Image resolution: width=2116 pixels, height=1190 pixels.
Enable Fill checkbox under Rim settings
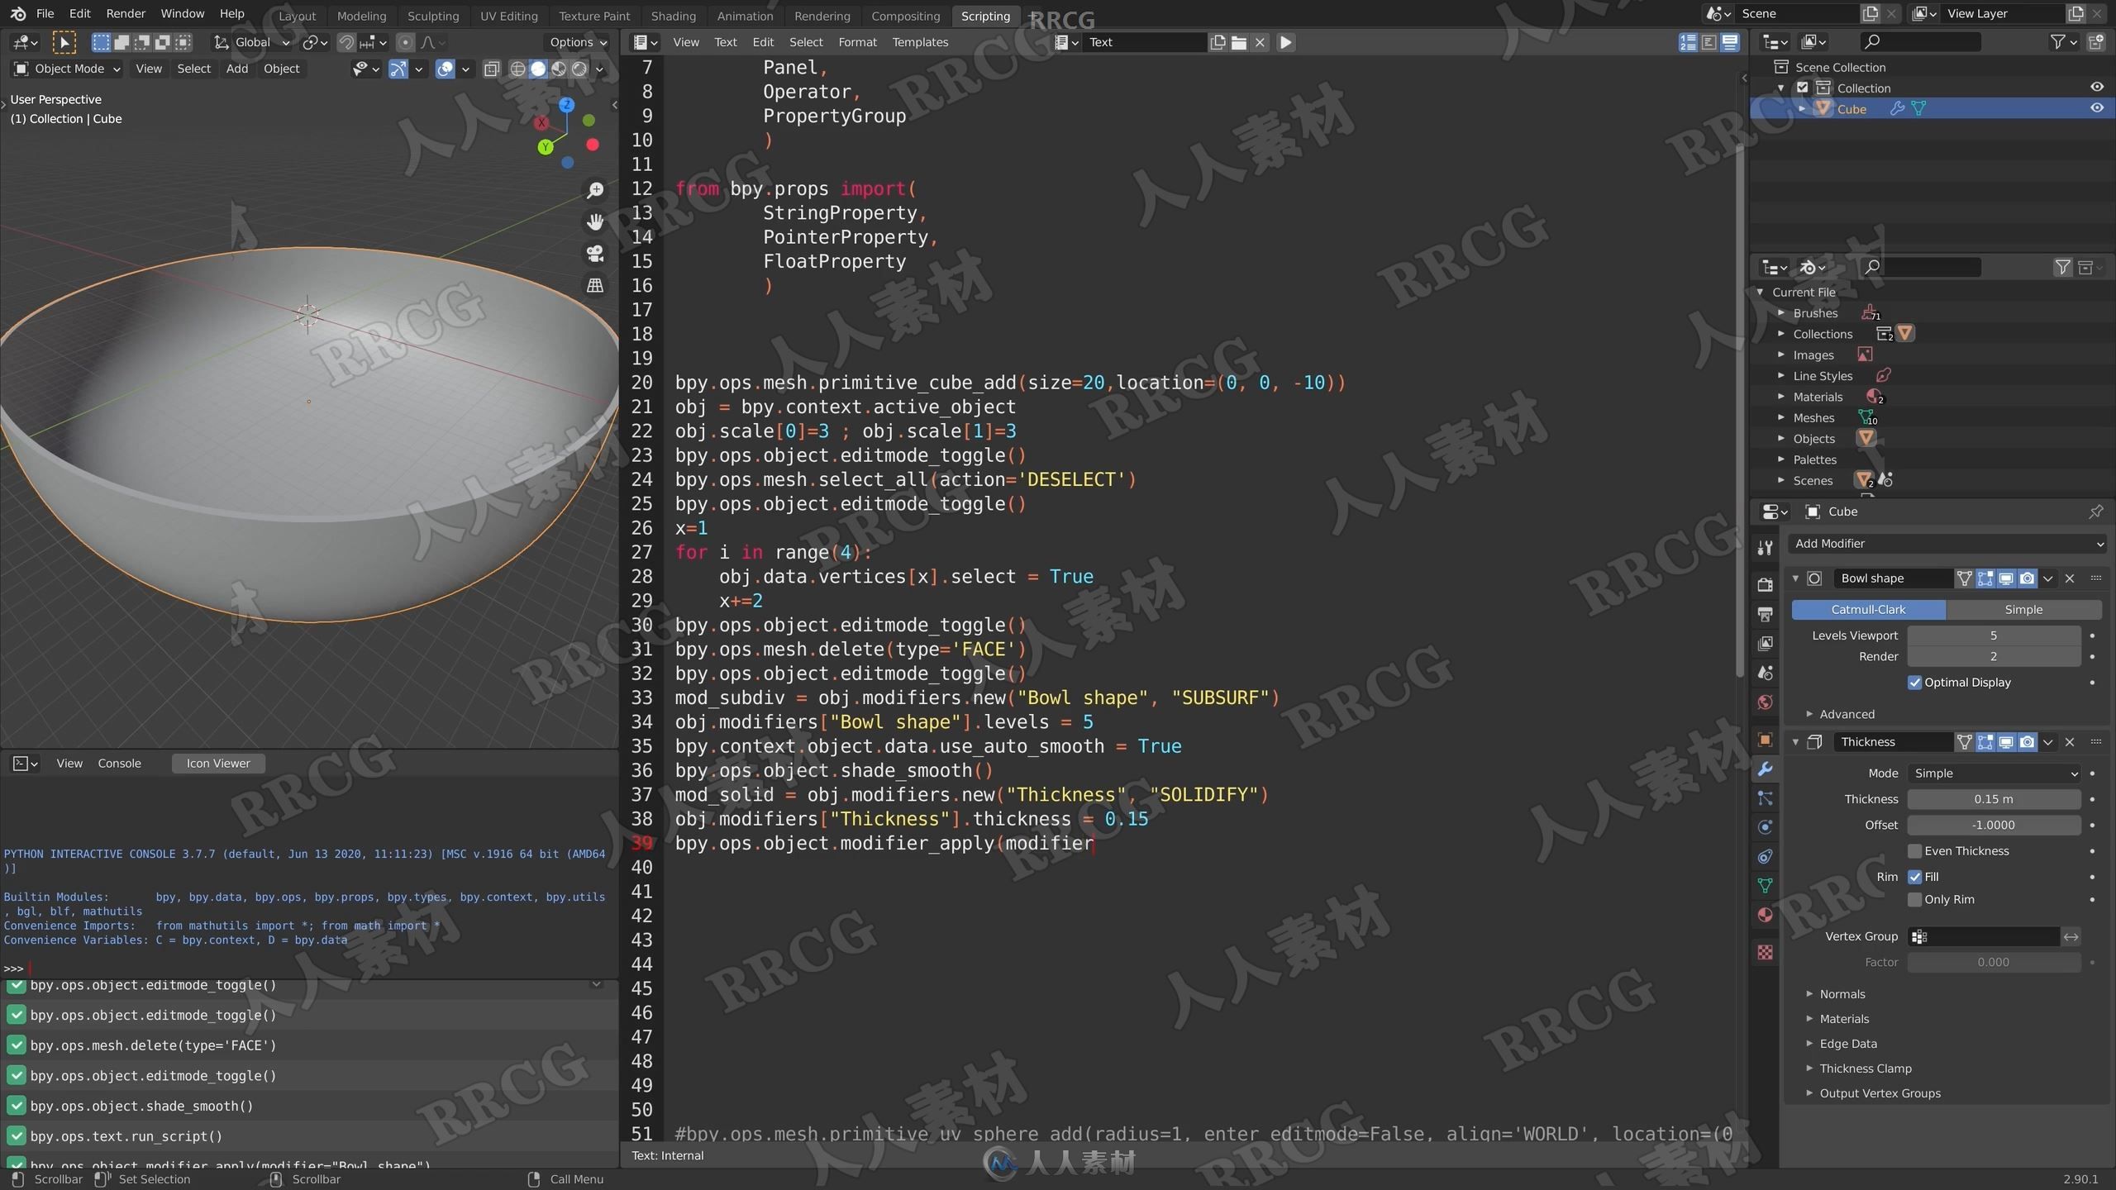(1915, 876)
